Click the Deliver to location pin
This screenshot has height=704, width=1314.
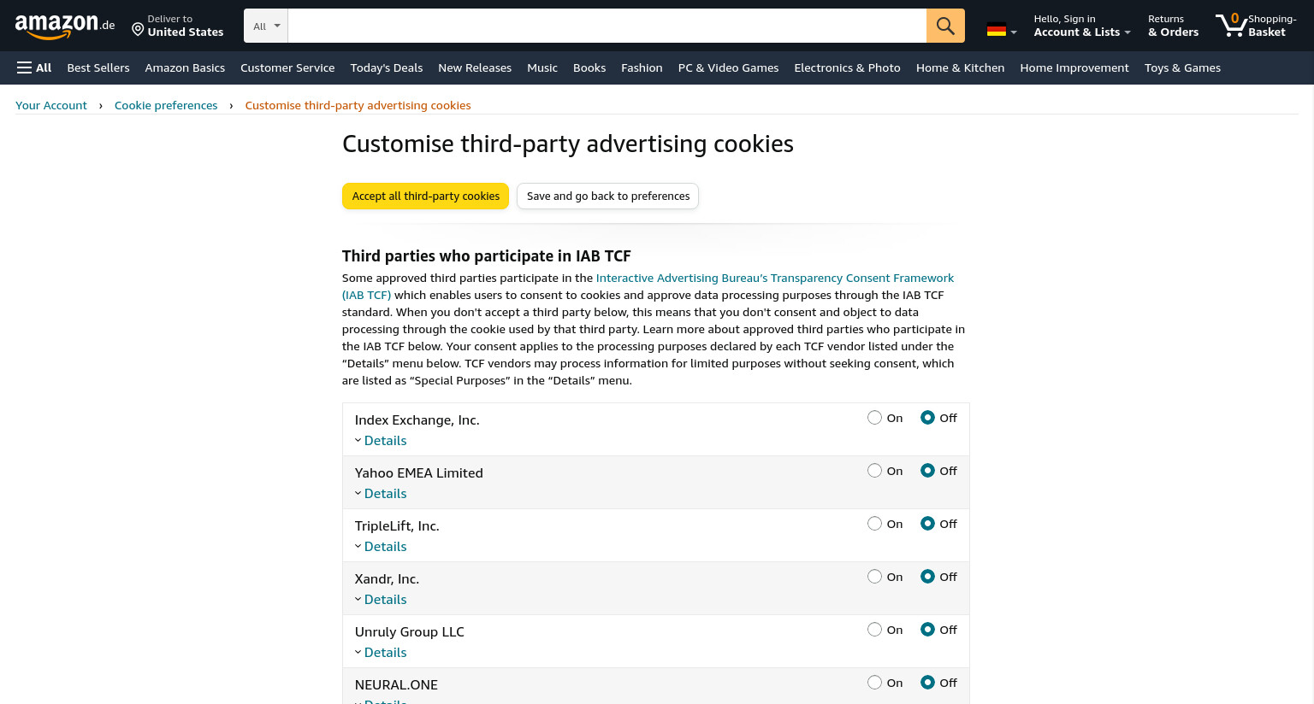tap(137, 30)
